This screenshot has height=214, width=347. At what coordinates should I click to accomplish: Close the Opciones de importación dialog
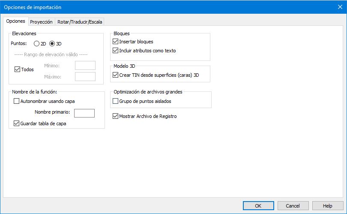click(340, 7)
